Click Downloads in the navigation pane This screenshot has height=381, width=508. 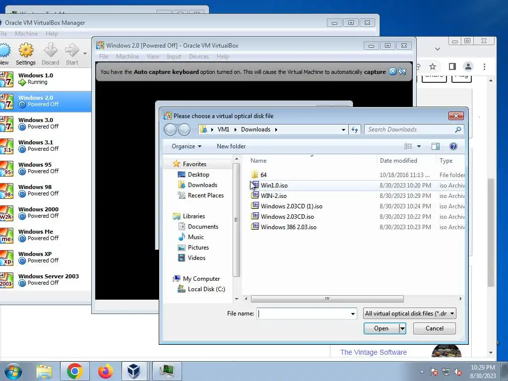pyautogui.click(x=202, y=185)
